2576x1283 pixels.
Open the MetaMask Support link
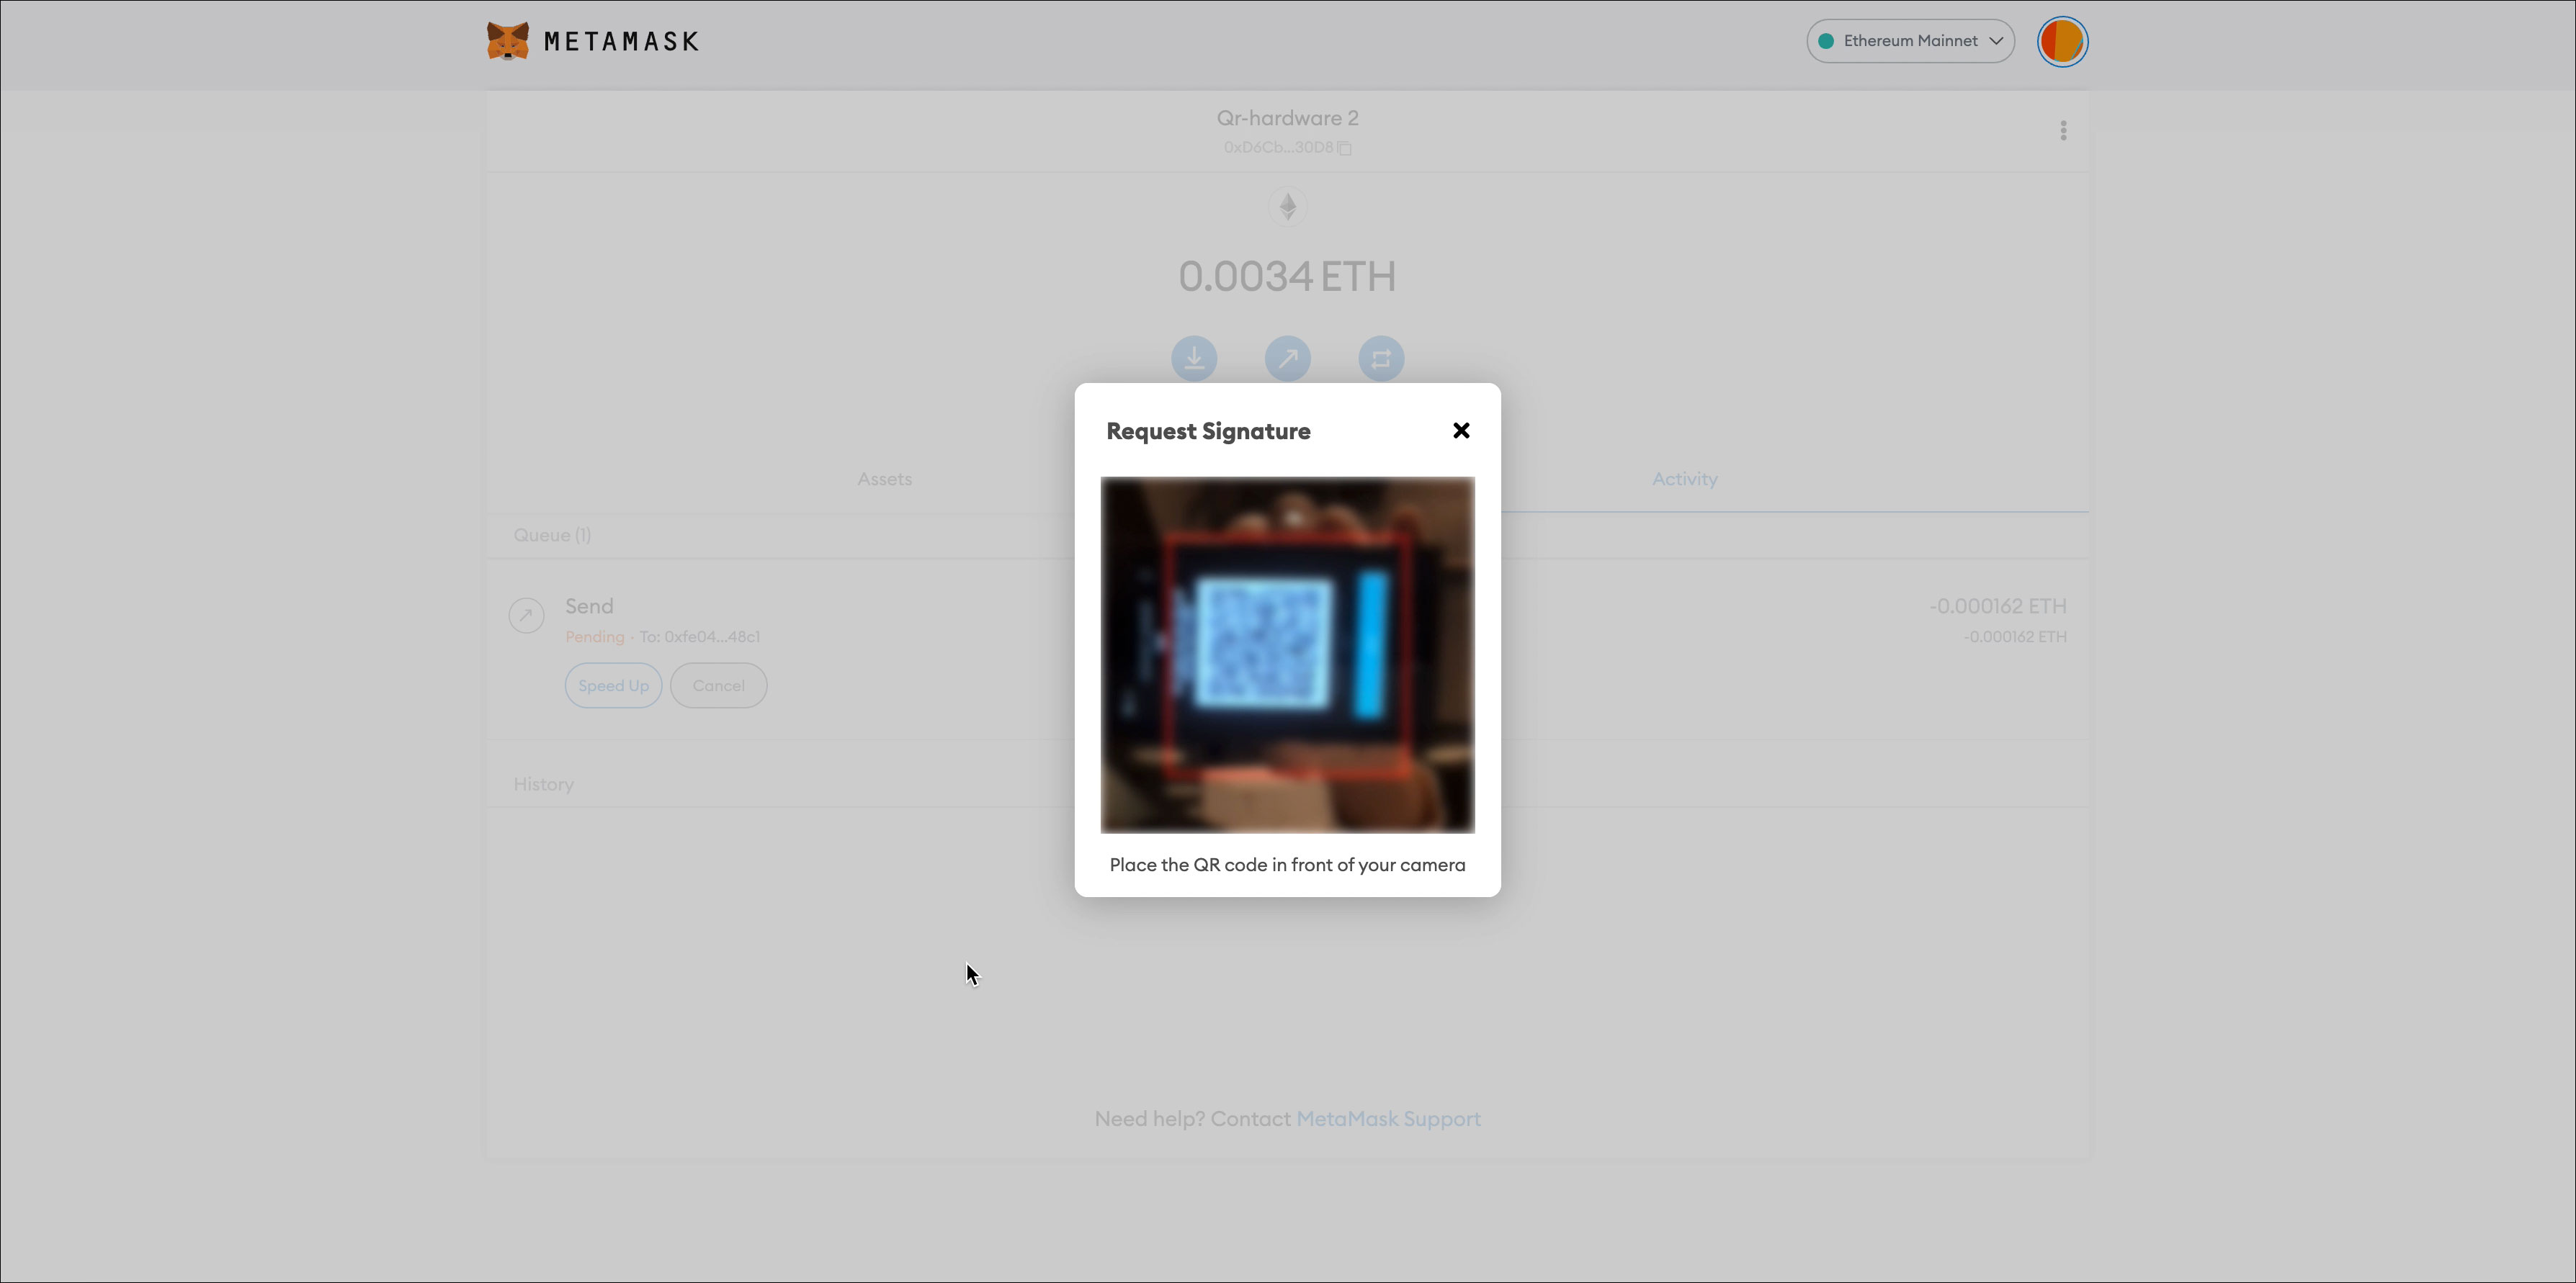pos(1388,1119)
